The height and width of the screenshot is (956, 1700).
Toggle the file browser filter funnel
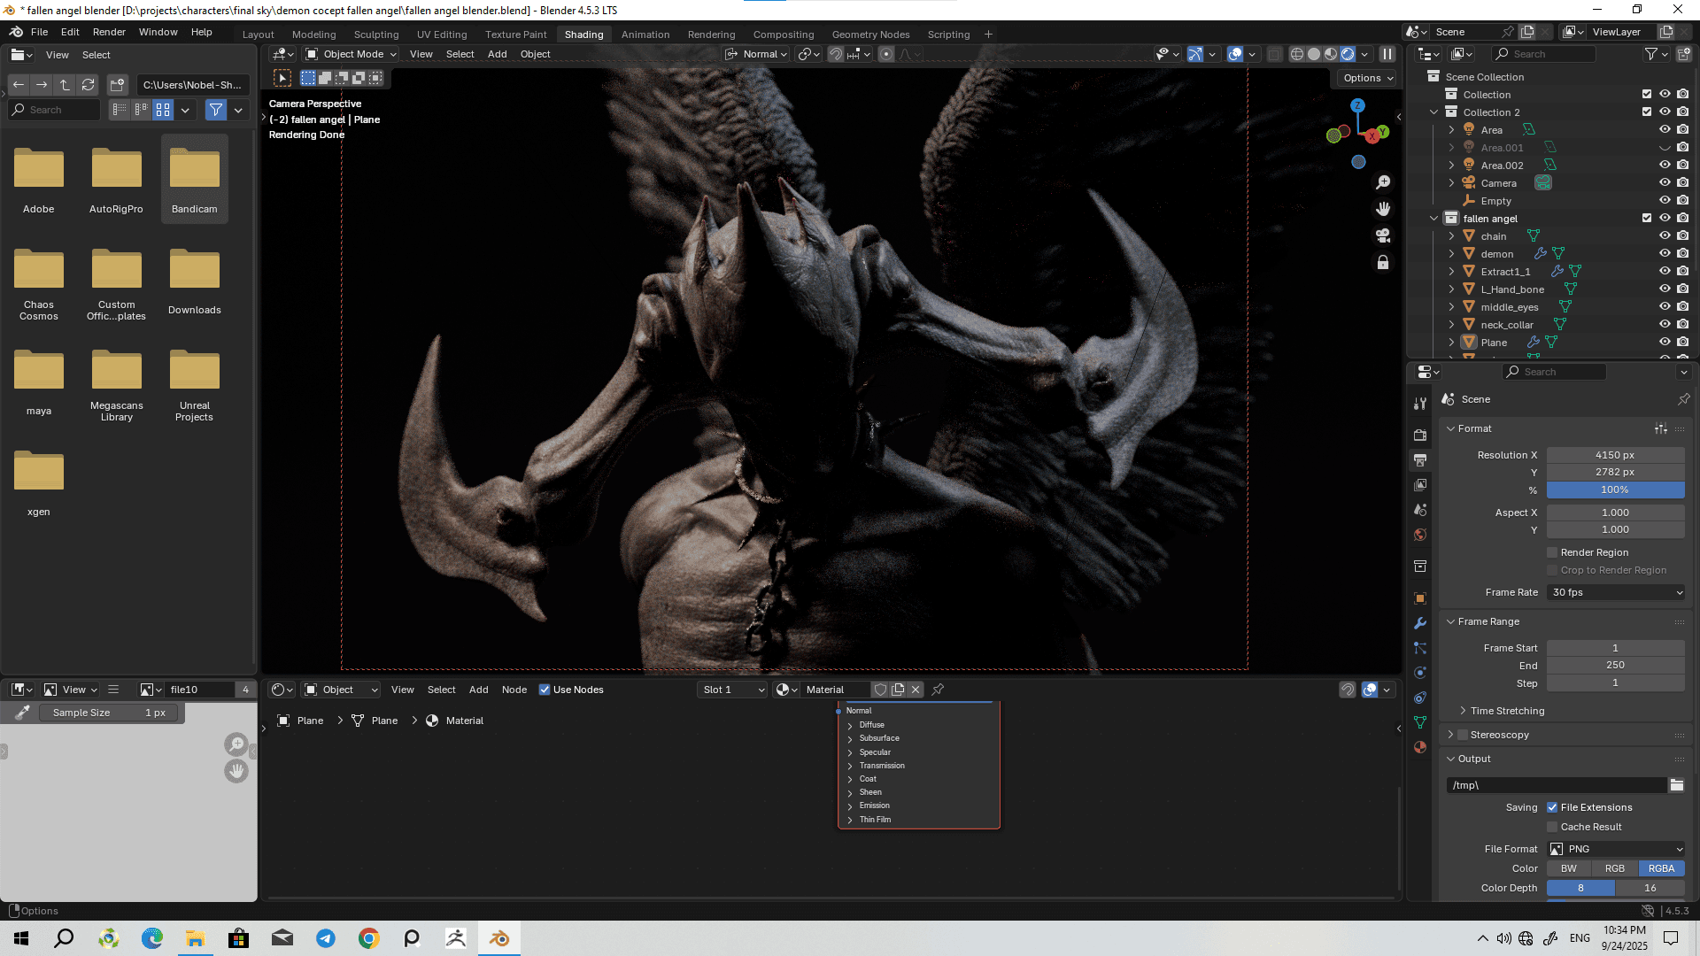[216, 110]
